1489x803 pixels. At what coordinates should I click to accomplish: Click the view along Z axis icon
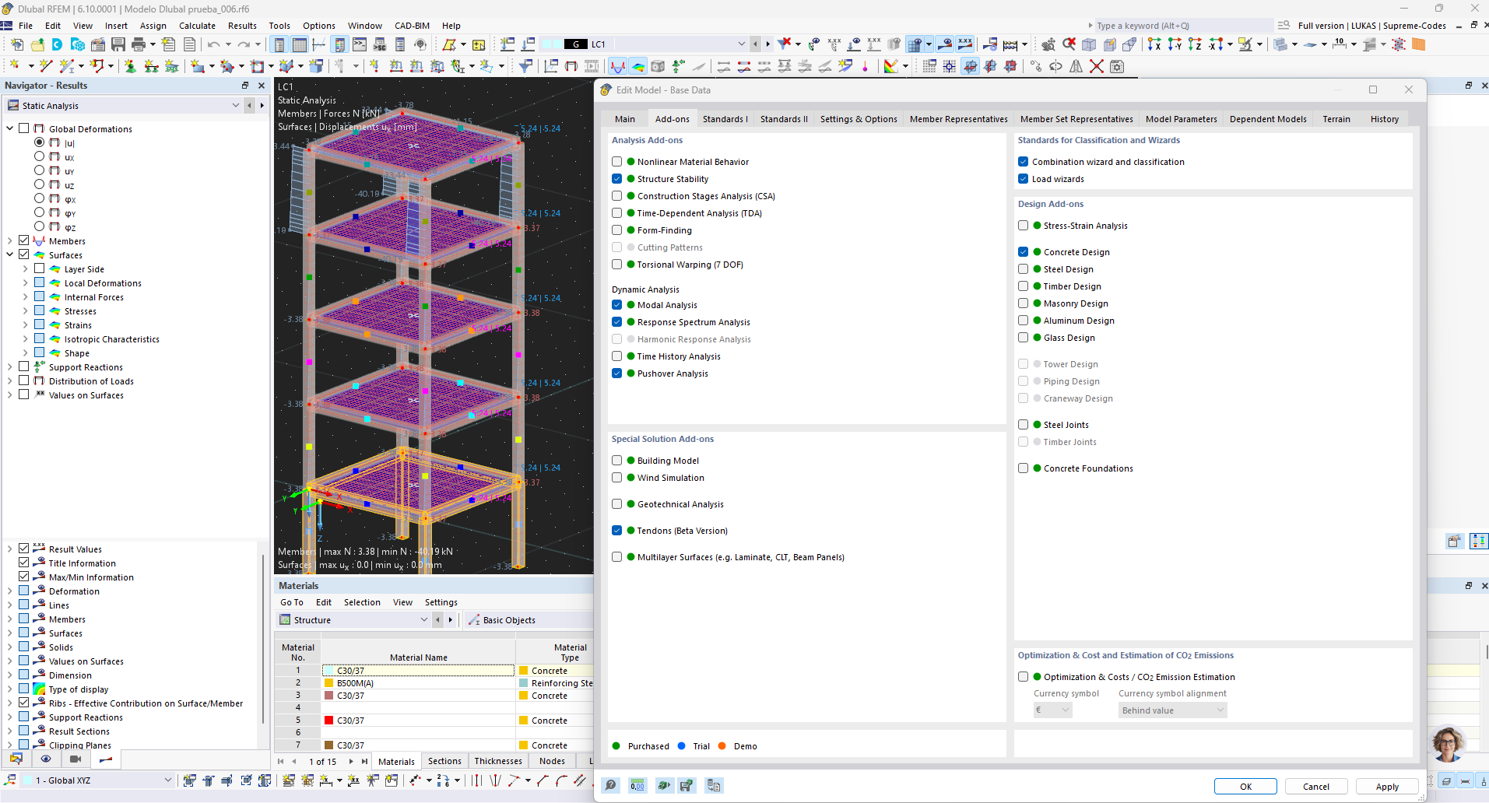pos(1194,44)
